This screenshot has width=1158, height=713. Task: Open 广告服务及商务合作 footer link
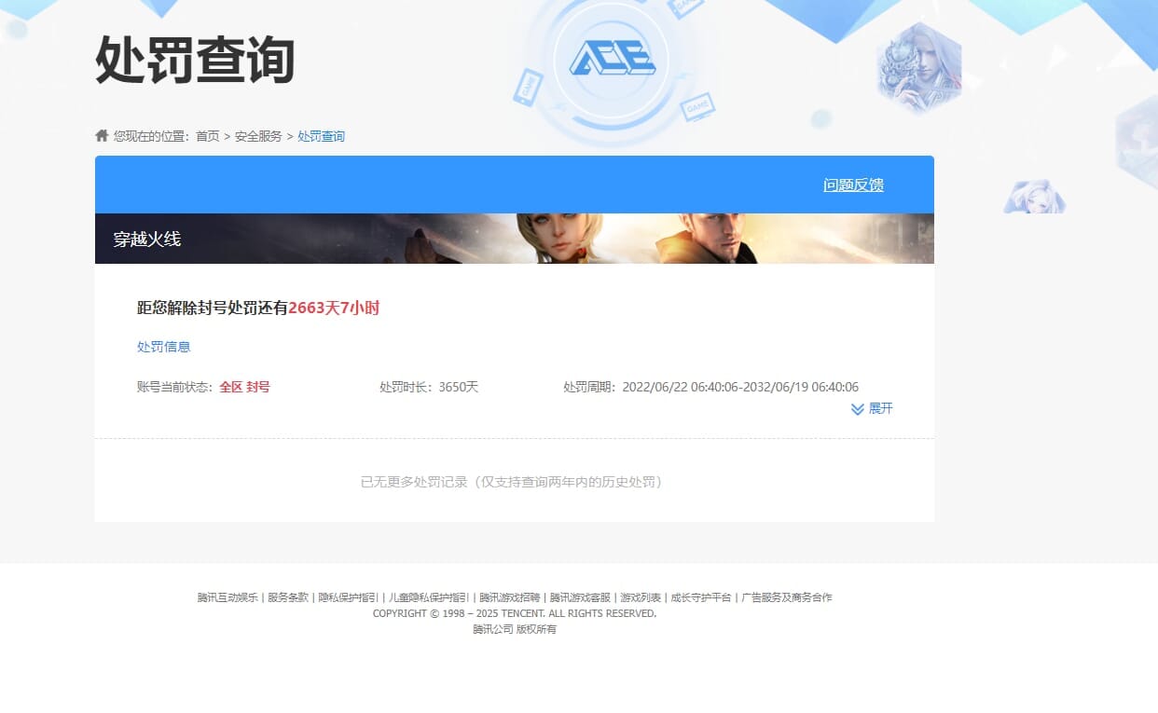click(x=787, y=597)
